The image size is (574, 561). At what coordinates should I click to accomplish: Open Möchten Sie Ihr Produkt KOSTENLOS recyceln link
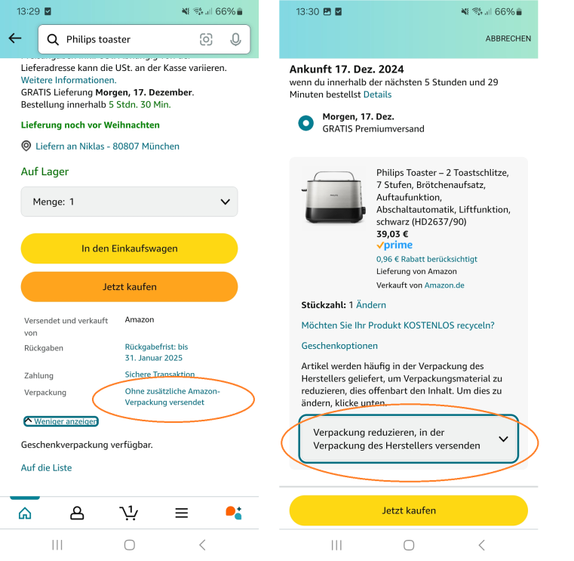coord(398,325)
